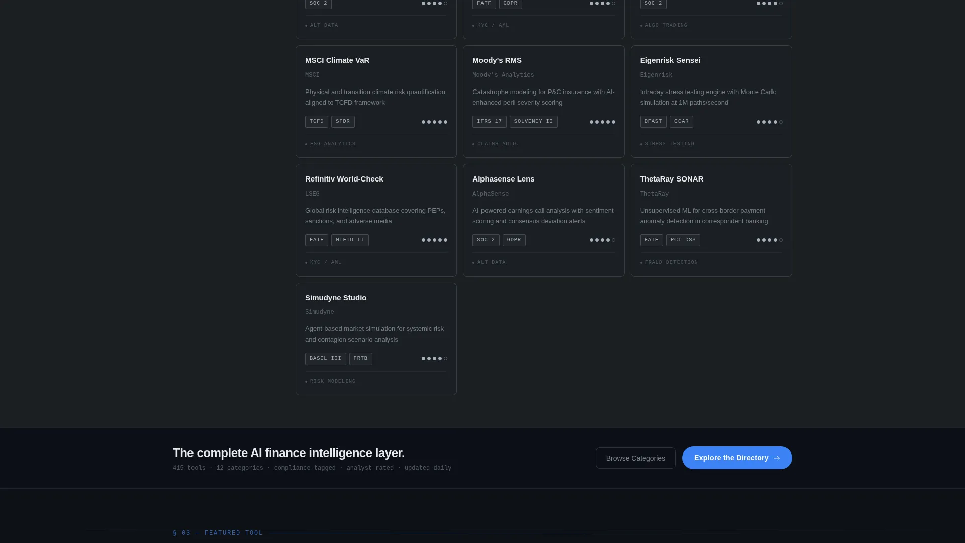Screen dimensions: 965x543
Task: Click the ThetaRay vendor name
Action: click(654, 194)
